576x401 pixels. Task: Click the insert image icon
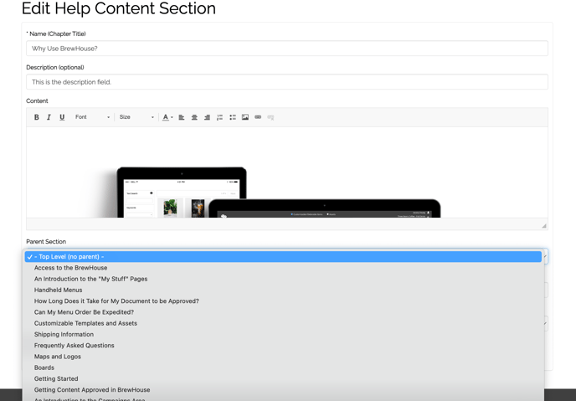[x=245, y=117]
